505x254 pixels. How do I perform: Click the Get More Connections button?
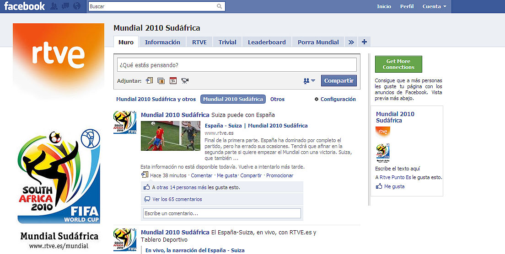click(x=398, y=64)
